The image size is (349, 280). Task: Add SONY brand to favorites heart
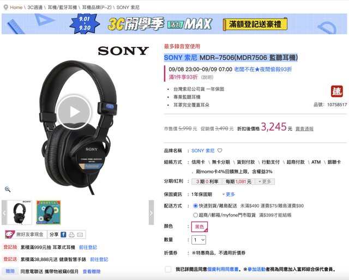pyautogui.click(x=220, y=150)
